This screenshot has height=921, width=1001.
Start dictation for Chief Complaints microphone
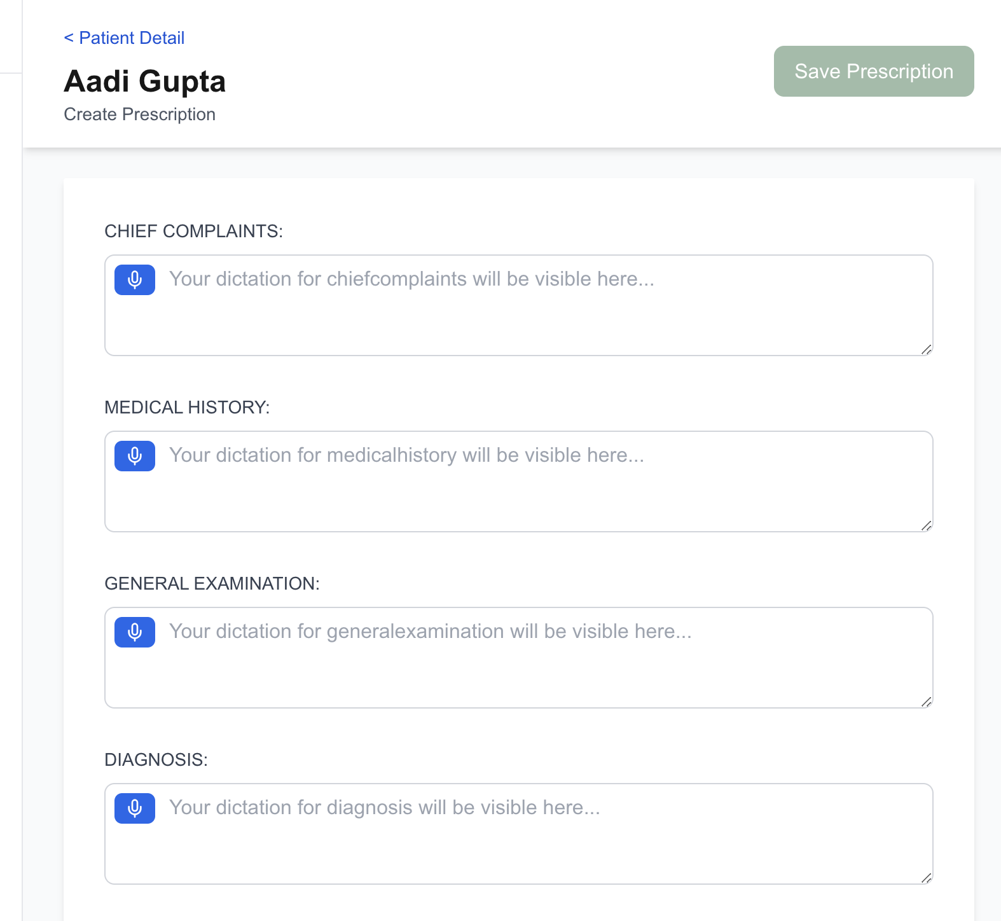coord(134,280)
